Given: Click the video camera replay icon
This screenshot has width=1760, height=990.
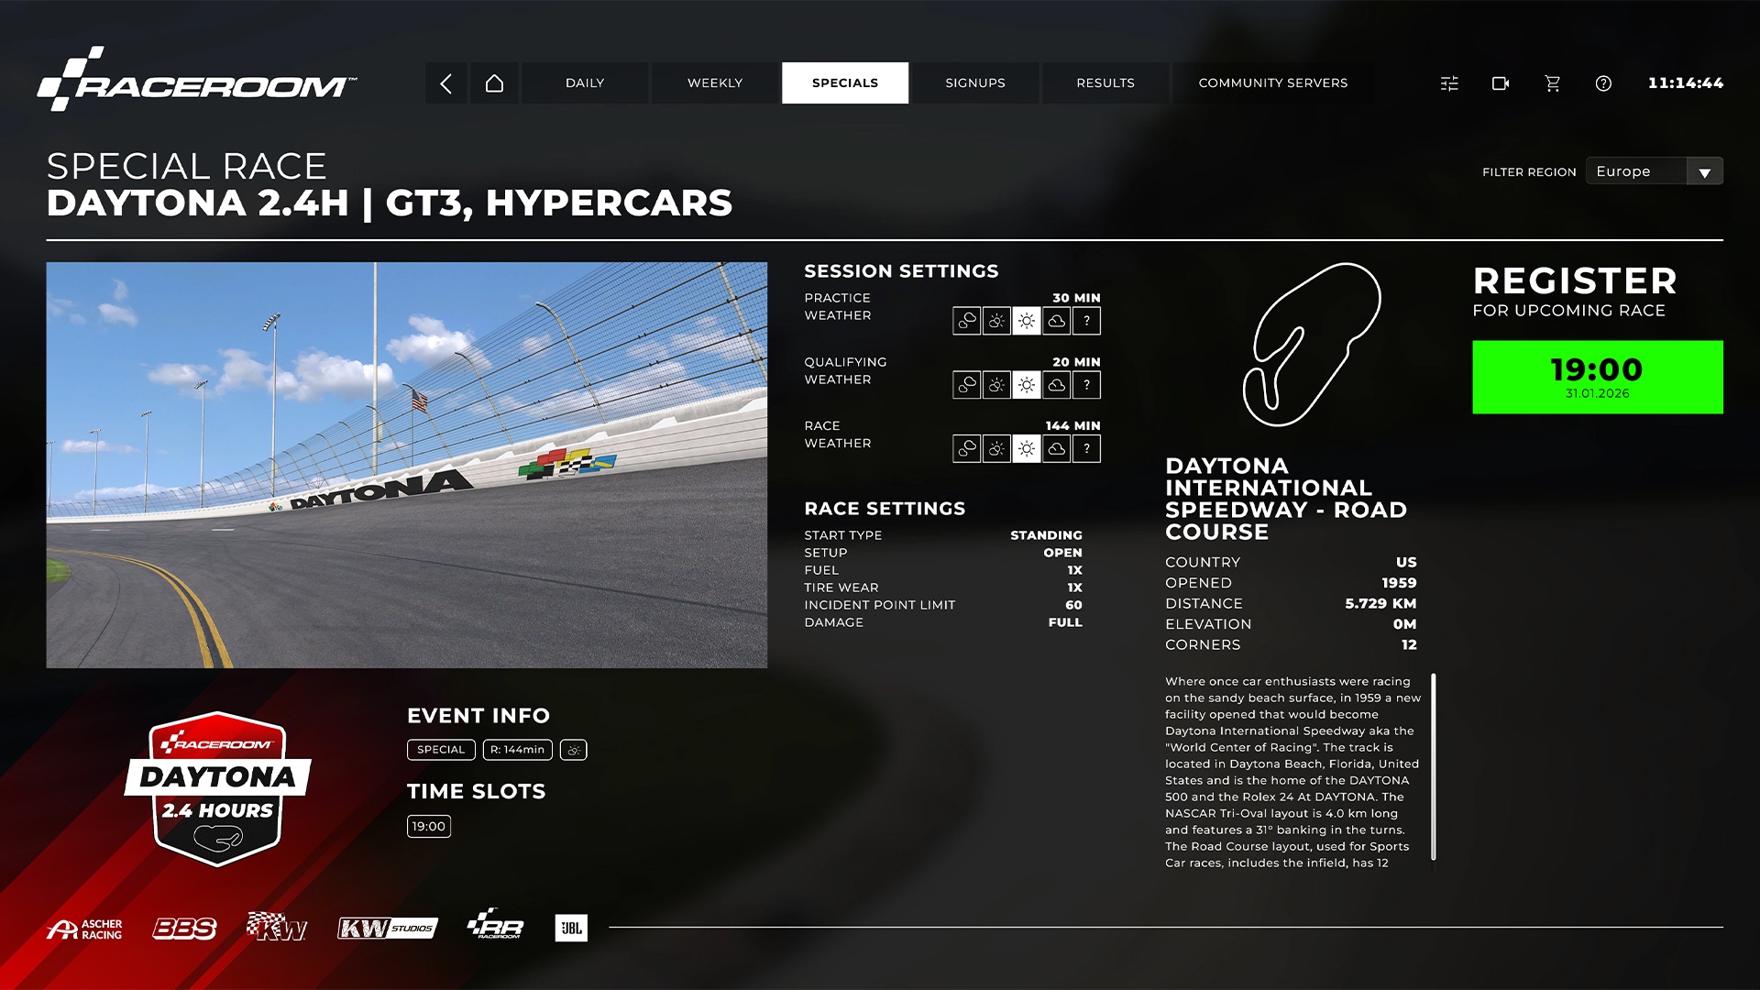Looking at the screenshot, I should click(1501, 83).
